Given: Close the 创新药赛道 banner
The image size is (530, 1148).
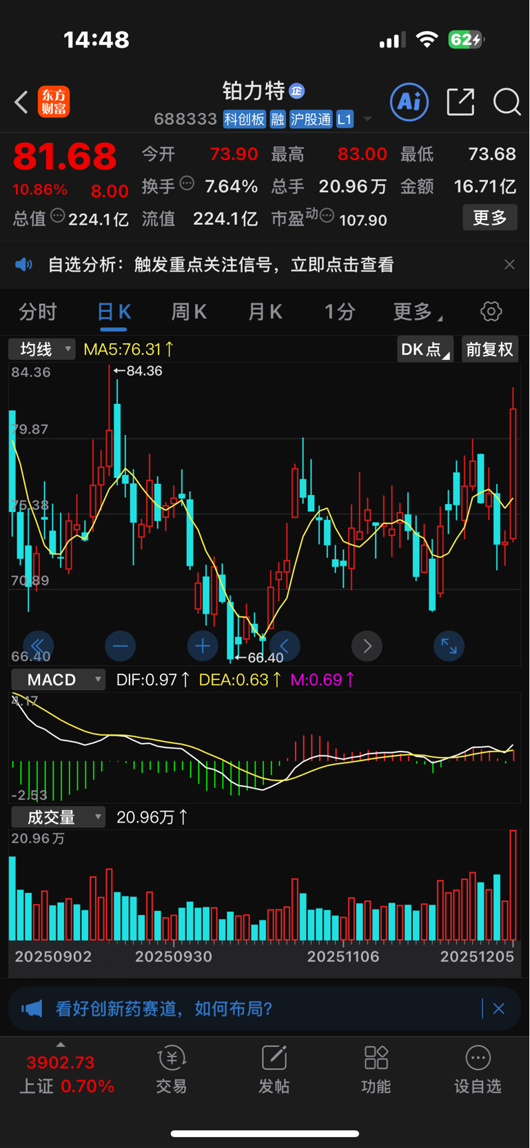Looking at the screenshot, I should click(498, 1009).
